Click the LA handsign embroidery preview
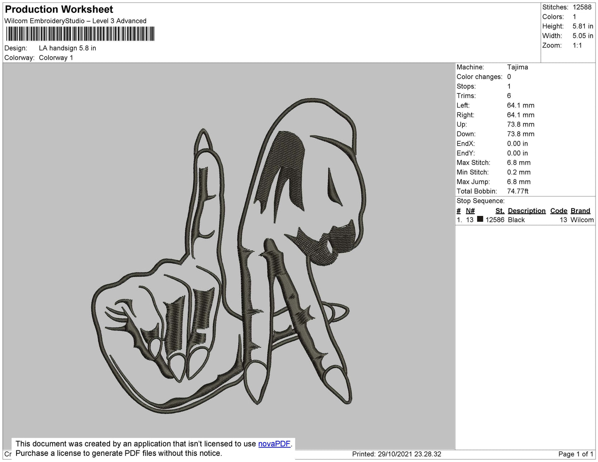Viewport: 598px width, 462px height. pos(229,256)
